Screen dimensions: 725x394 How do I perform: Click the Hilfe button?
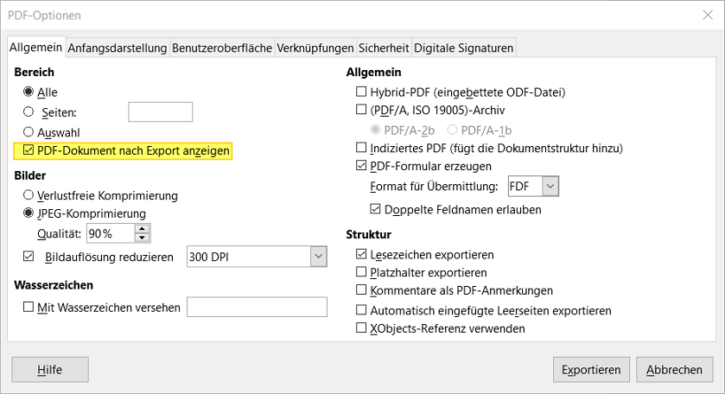pos(50,370)
